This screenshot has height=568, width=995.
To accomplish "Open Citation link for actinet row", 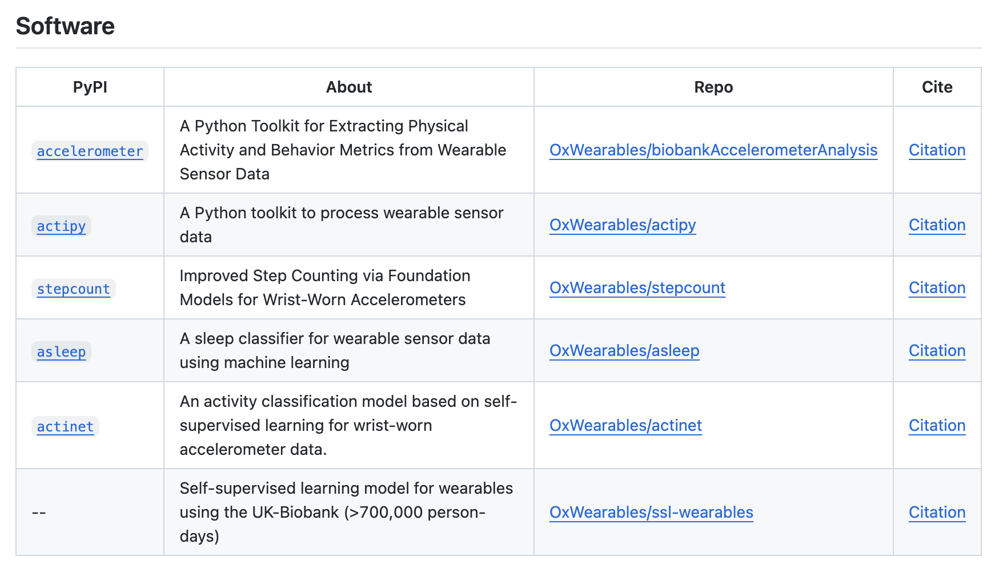I will pyautogui.click(x=937, y=426).
